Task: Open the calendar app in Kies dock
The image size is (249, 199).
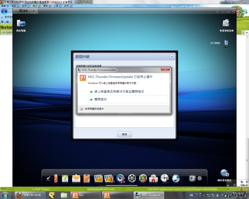Action: click(x=65, y=178)
